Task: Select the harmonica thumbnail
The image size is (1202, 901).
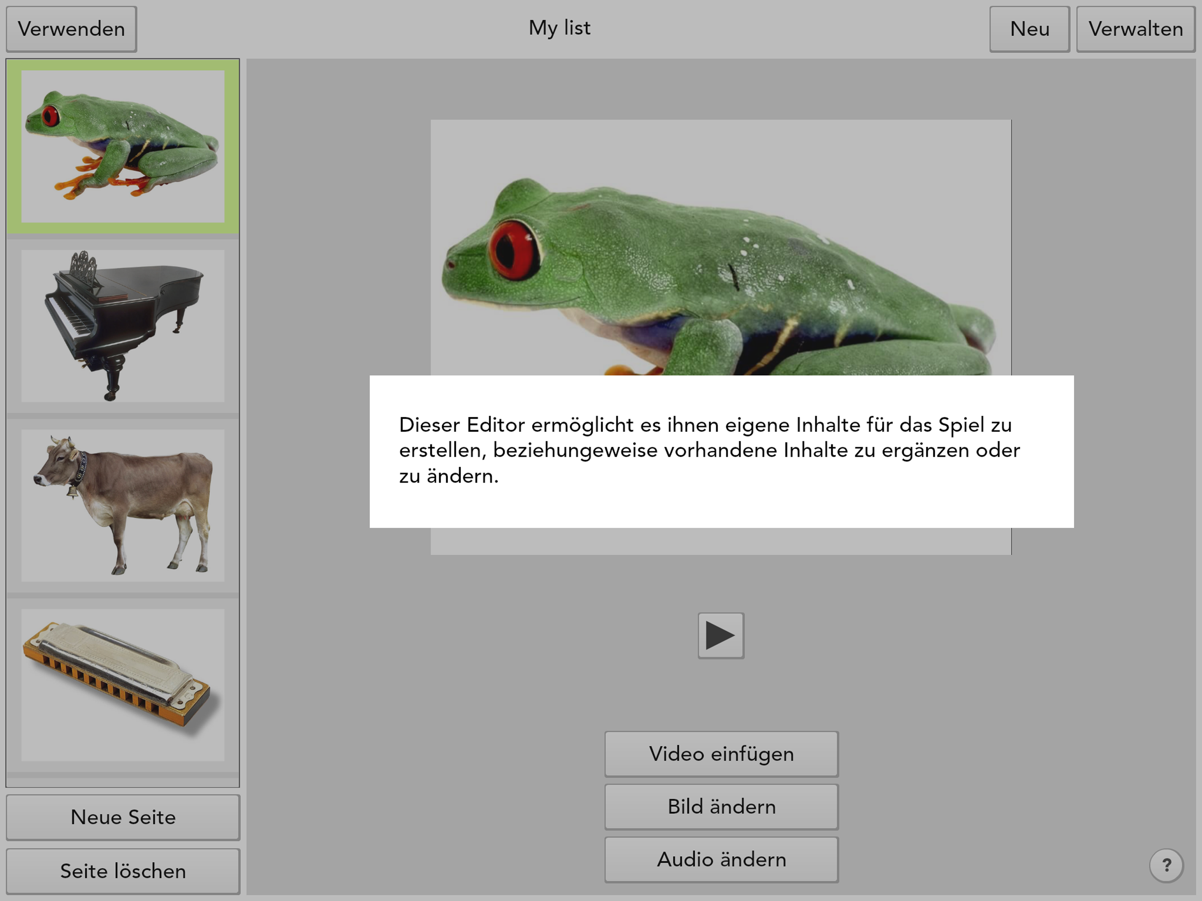Action: click(x=123, y=685)
